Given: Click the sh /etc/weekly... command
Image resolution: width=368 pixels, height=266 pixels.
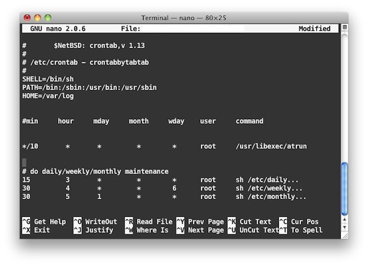Looking at the screenshot, I should [269, 188].
